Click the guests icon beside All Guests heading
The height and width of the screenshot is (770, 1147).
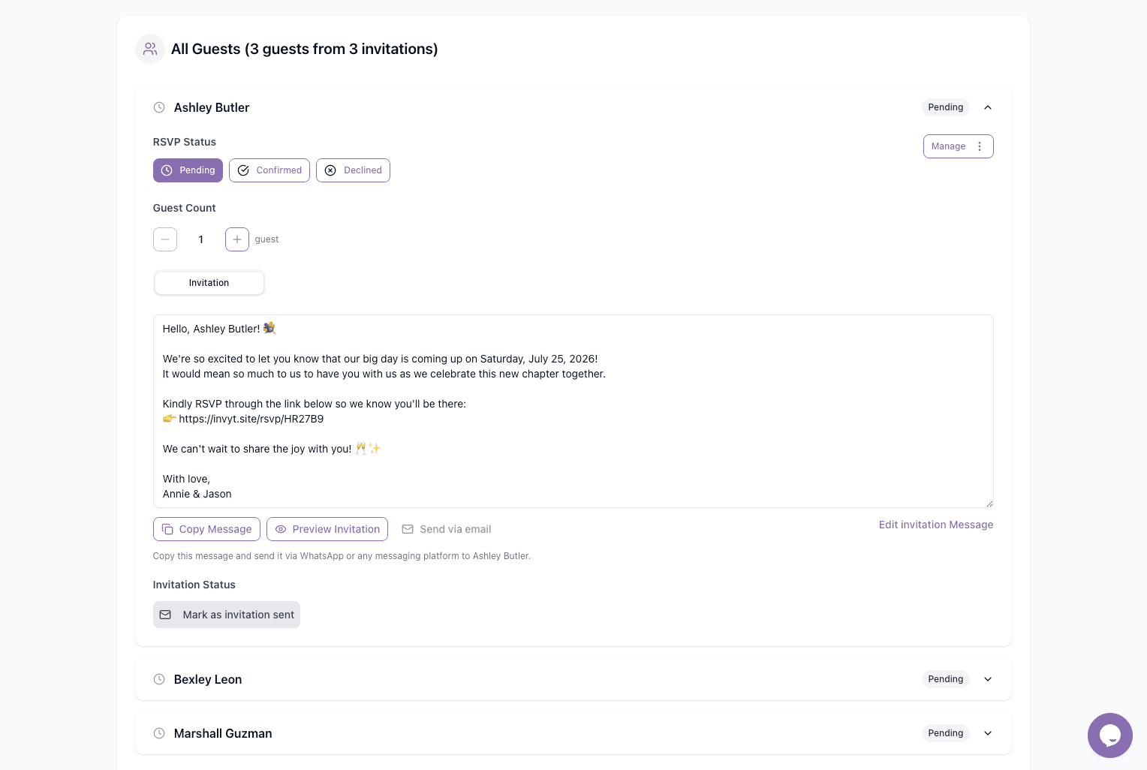[x=149, y=48]
